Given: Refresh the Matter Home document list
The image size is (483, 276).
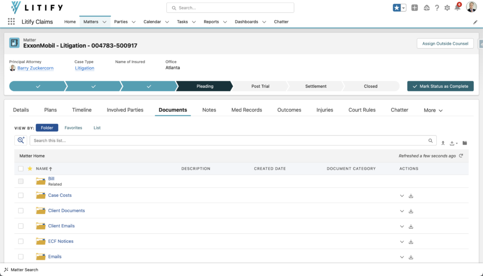Looking at the screenshot, I should pos(461,156).
